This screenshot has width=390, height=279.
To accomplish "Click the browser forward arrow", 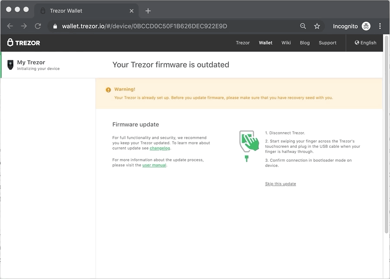I will 24,26.
